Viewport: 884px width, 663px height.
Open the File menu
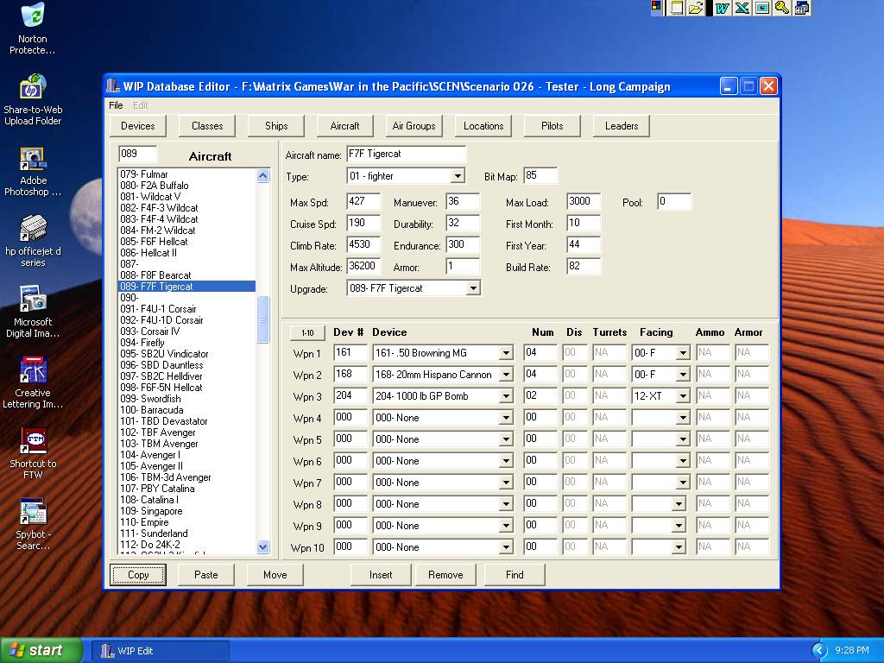click(116, 105)
